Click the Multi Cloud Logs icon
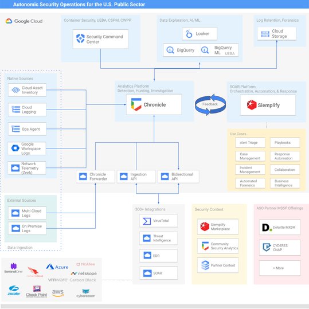Screen dimensions: 309x309 pyautogui.click(x=15, y=213)
